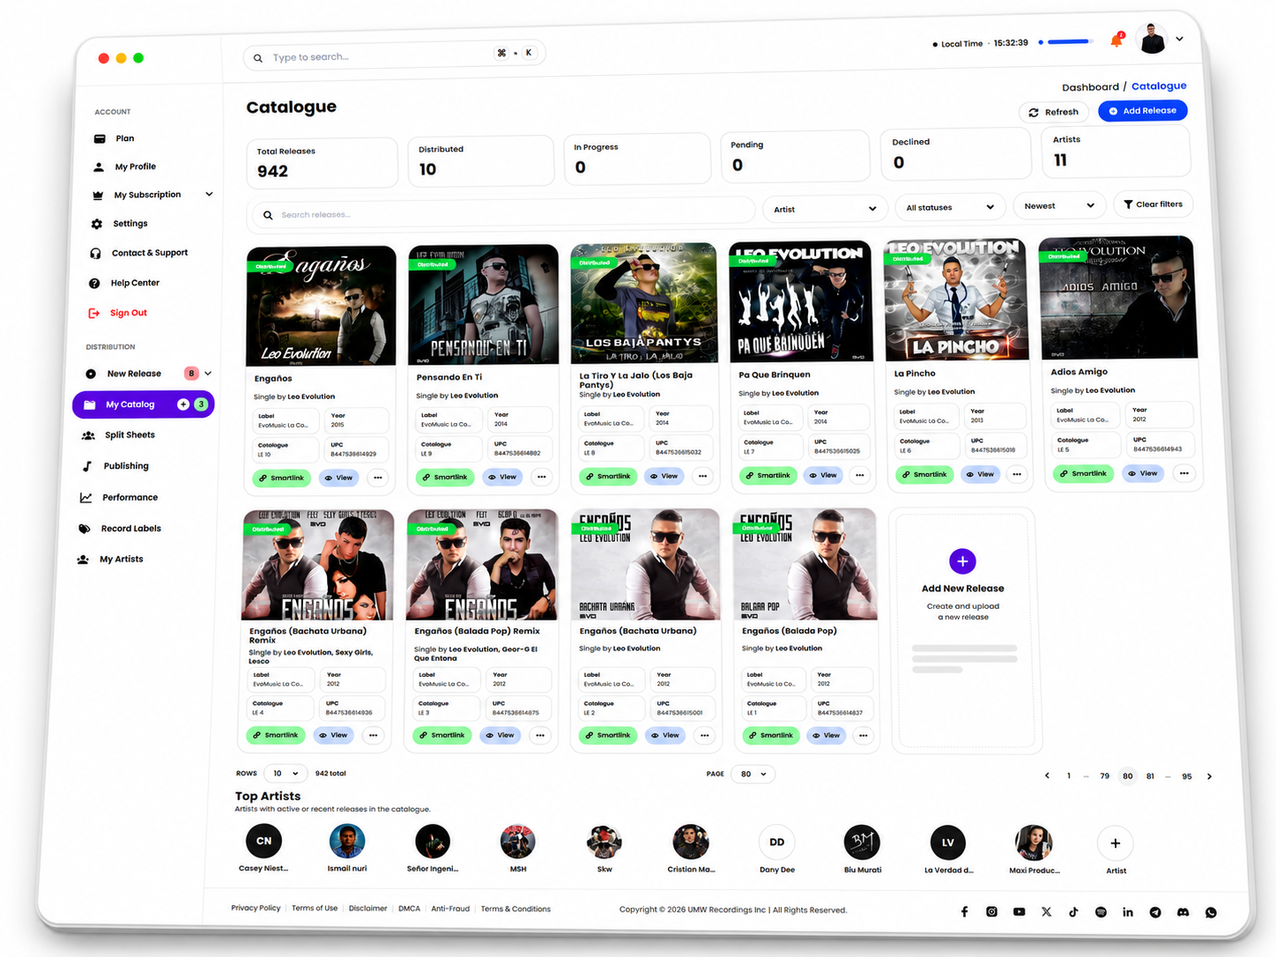Click Add Release button
This screenshot has width=1276, height=957.
click(x=1142, y=111)
